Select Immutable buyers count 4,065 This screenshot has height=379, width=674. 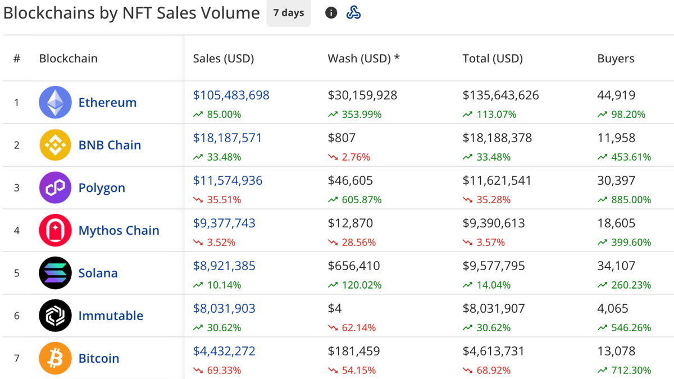(613, 309)
